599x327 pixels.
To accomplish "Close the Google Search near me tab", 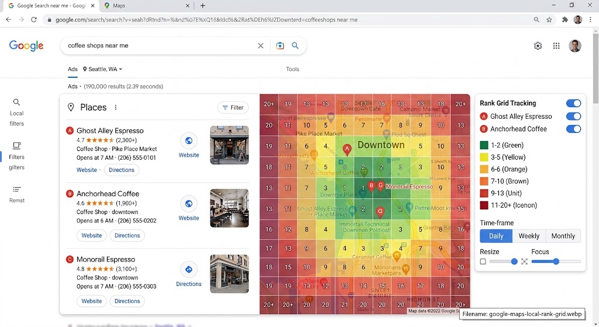I will [92, 6].
